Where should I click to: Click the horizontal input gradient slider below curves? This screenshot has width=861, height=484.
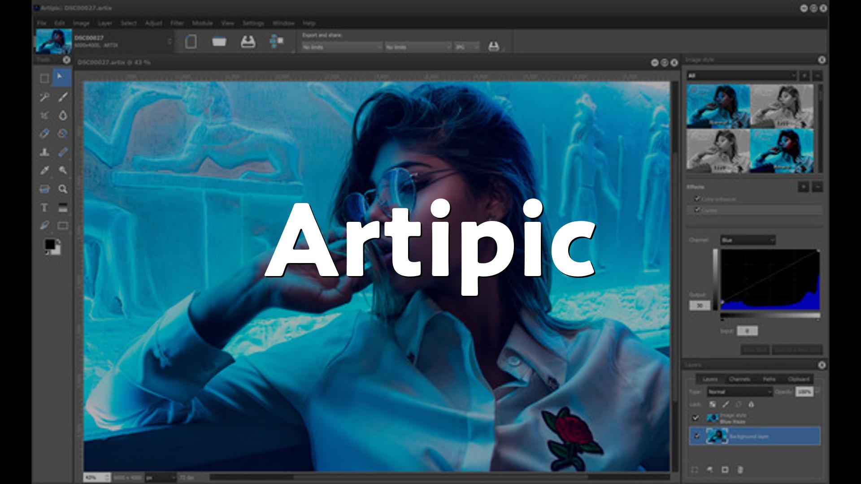pos(770,316)
